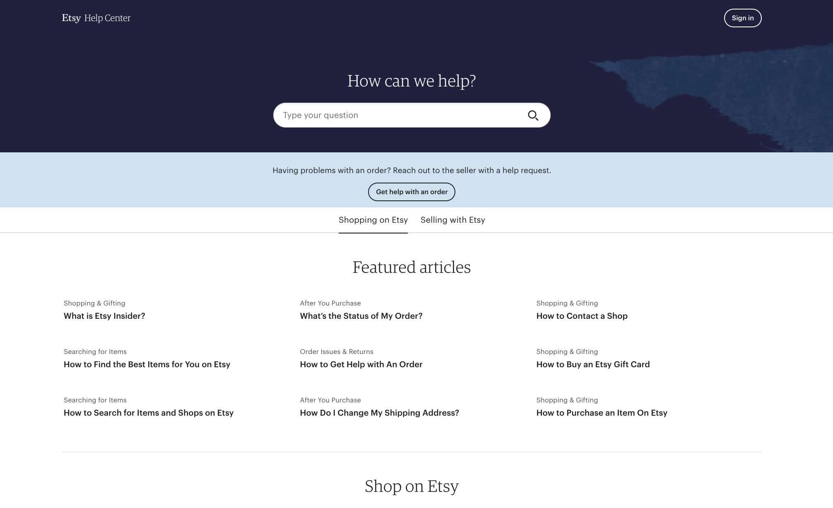Open How to Purchase an Item On Etsy
The image size is (833, 508).
[602, 413]
